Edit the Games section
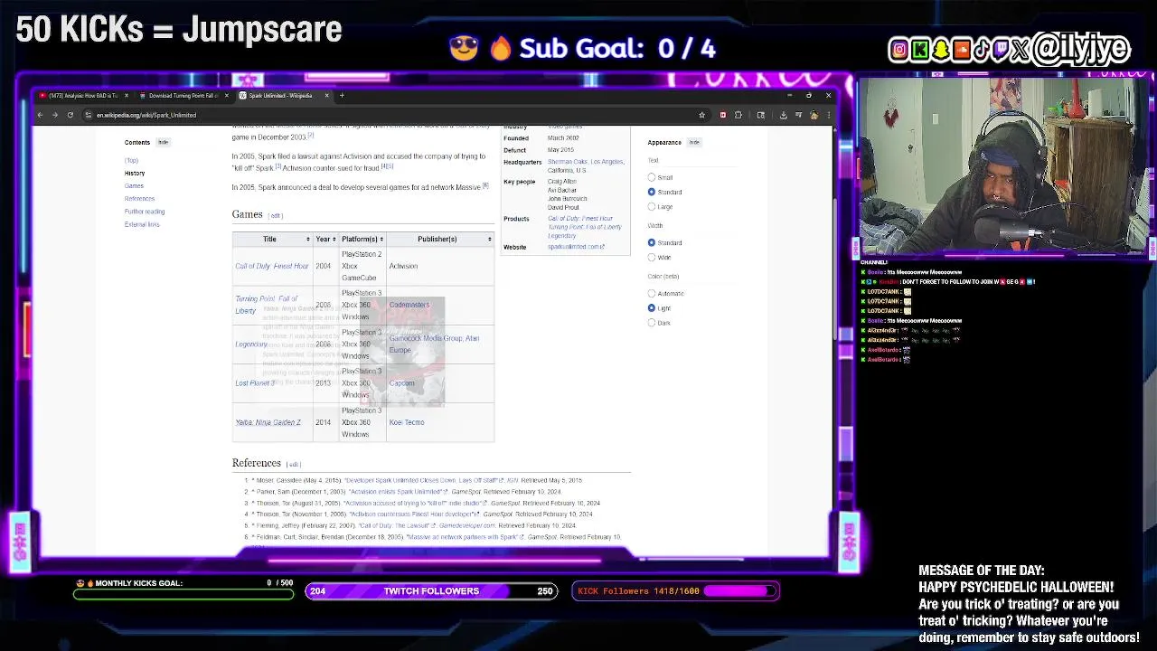This screenshot has height=651, width=1157. 276,216
